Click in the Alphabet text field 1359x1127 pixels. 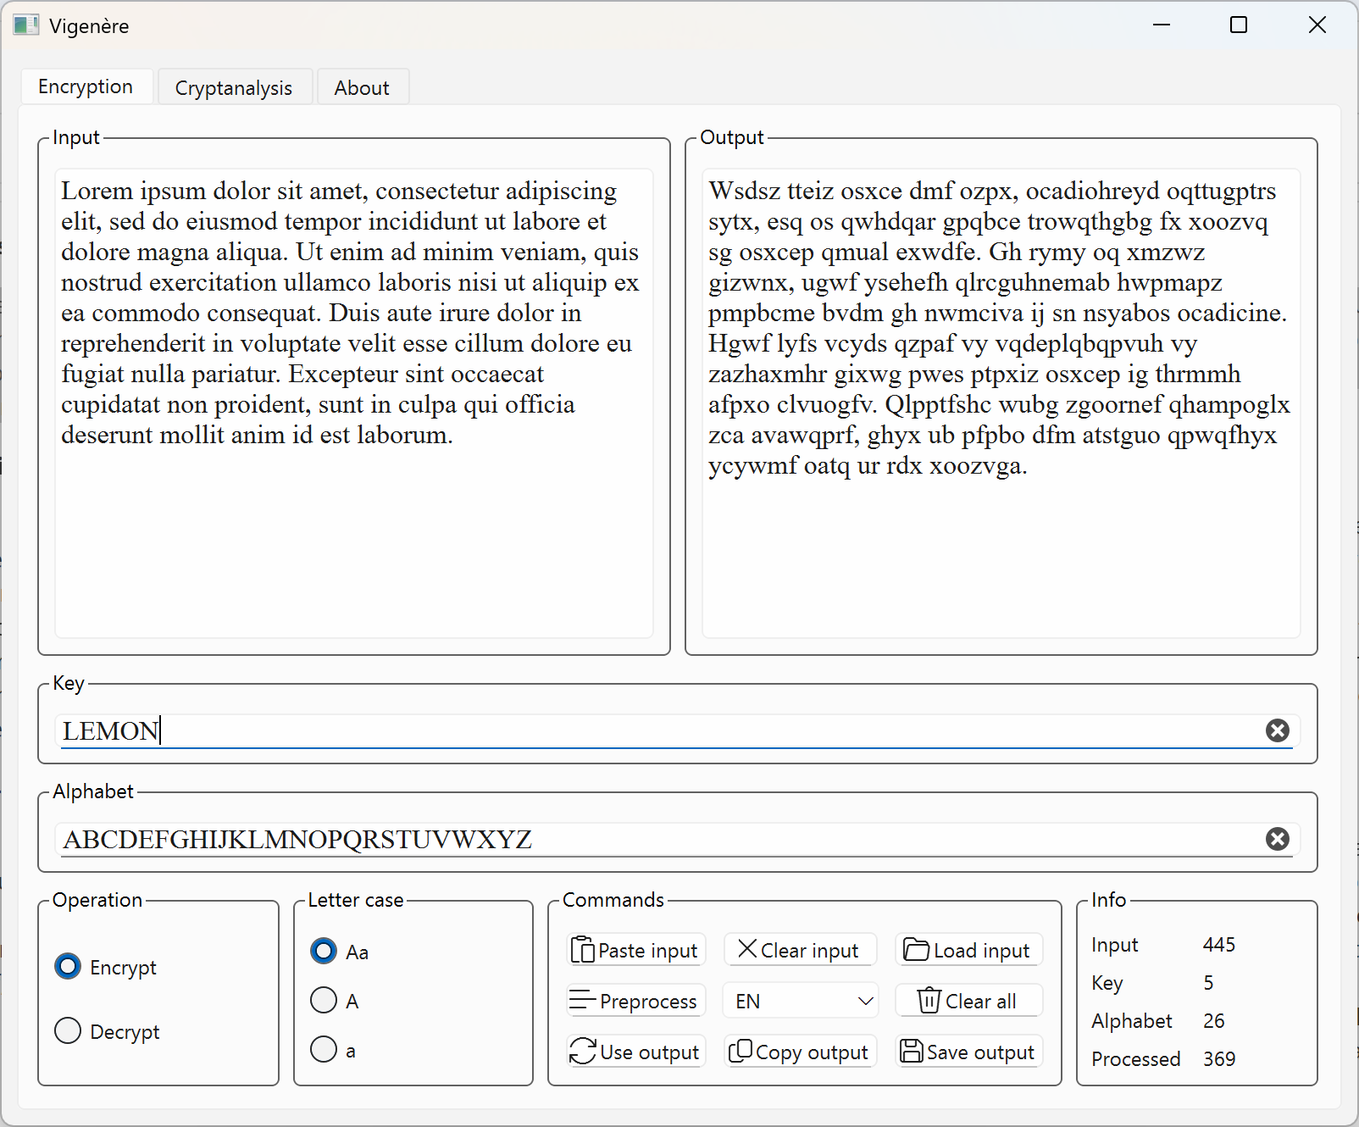(661, 839)
